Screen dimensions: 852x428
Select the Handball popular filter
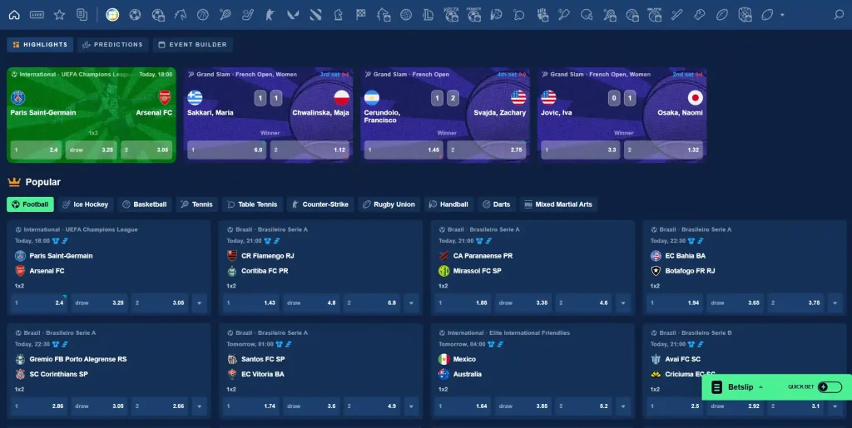[448, 204]
